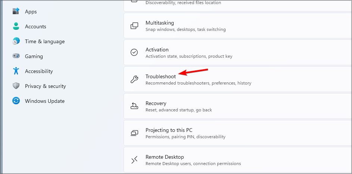
Task: Open Activation state settings
Action: [x=237, y=53]
